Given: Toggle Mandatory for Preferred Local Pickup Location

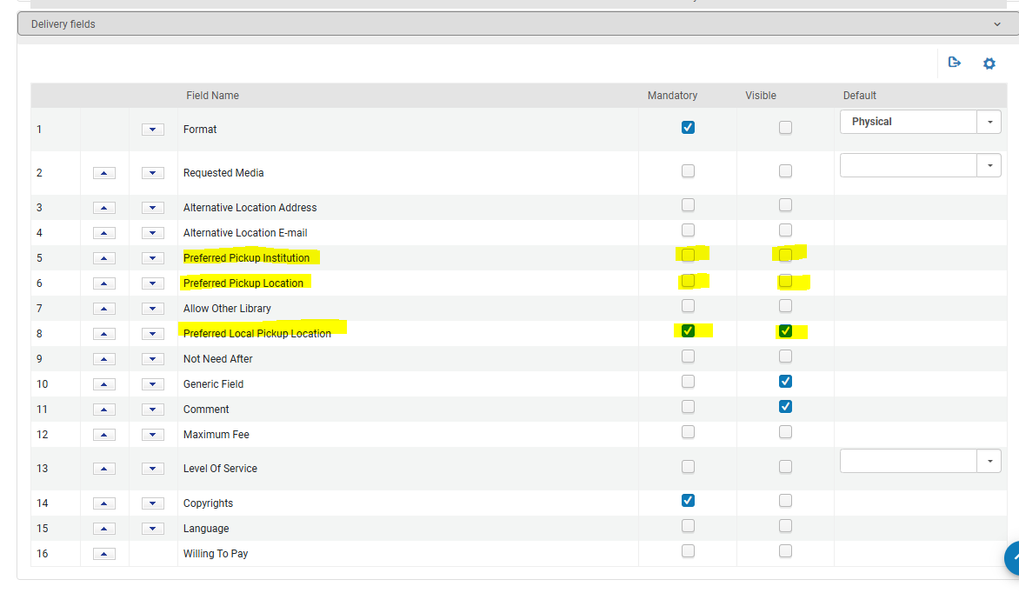Looking at the screenshot, I should [x=688, y=331].
